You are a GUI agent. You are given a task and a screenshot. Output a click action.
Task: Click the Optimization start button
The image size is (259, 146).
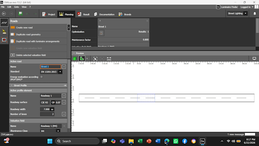click(x=101, y=33)
